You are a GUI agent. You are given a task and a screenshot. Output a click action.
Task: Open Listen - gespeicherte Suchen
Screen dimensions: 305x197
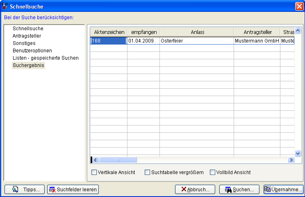(x=46, y=58)
